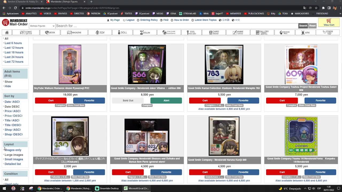342x192 pixels.
Task: Click the Search button
Action: pos(303,26)
